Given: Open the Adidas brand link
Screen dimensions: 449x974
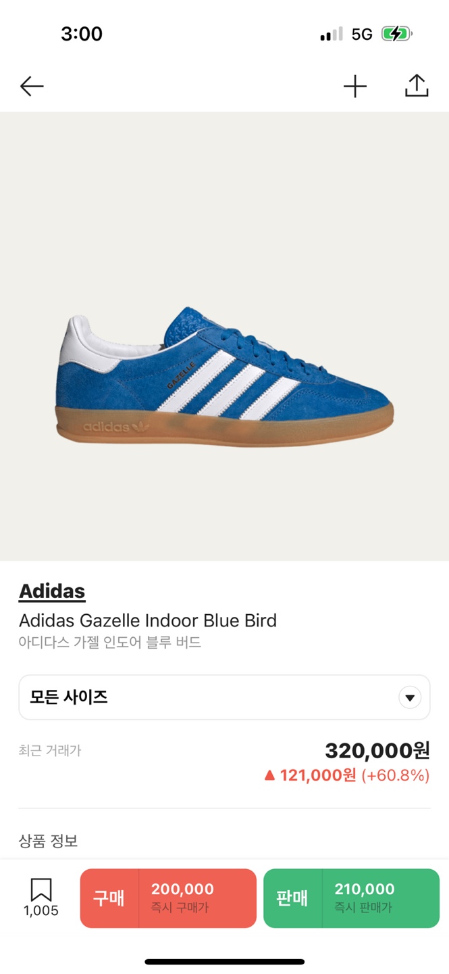Looking at the screenshot, I should [x=52, y=591].
